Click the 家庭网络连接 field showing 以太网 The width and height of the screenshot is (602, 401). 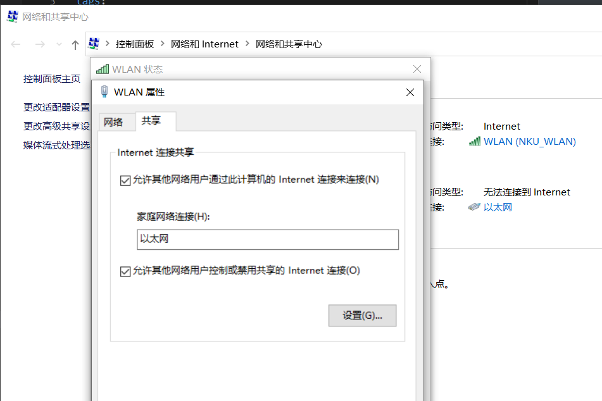pos(268,240)
